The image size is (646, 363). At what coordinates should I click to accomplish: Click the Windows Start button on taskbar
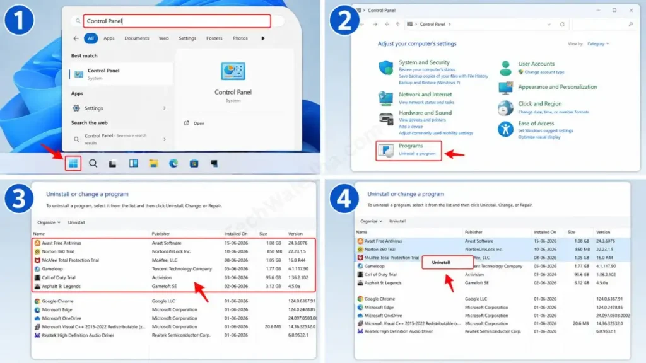73,163
